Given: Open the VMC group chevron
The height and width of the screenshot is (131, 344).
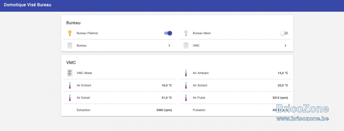Looking at the screenshot, I should [x=285, y=45].
